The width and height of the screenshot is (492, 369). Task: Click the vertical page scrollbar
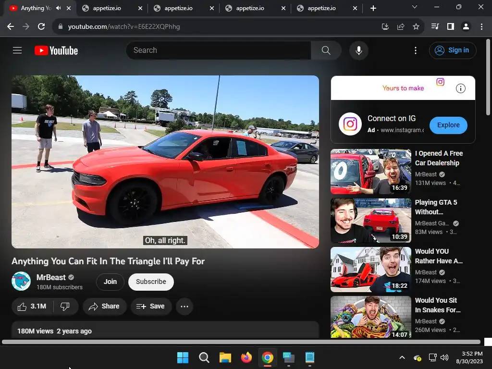(x=488, y=77)
